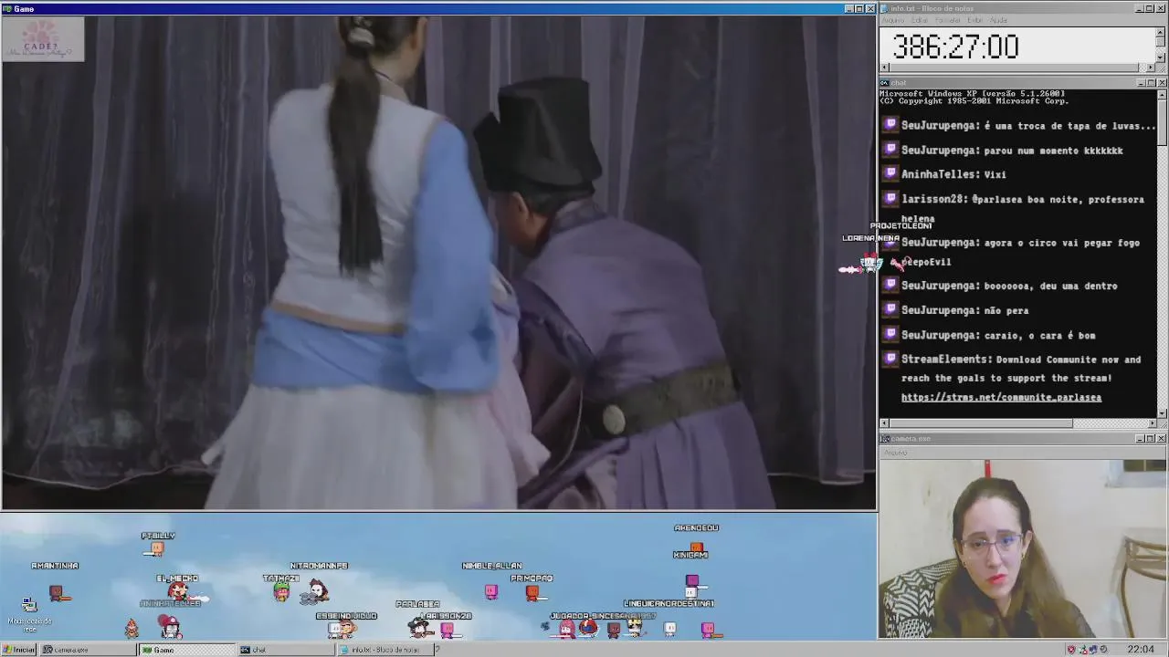Open the Formatar menu in Bloco de notas
Viewport: 1169px width, 657px height.
coord(947,20)
